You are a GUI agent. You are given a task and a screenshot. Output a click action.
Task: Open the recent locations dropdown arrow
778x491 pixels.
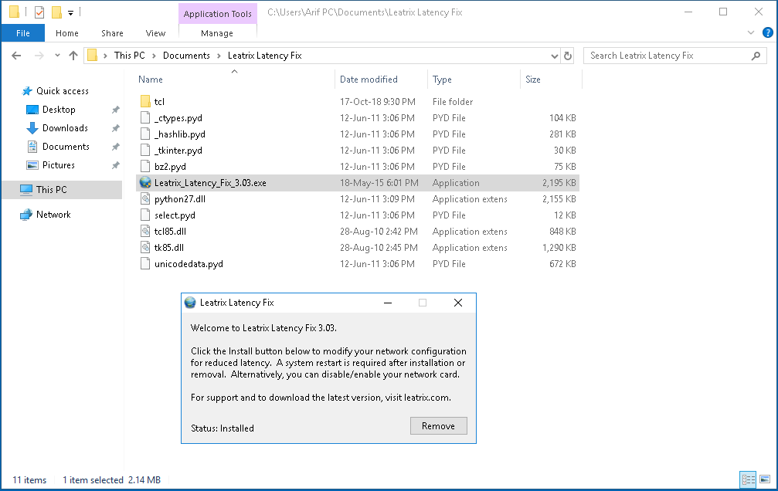pyautogui.click(x=57, y=56)
